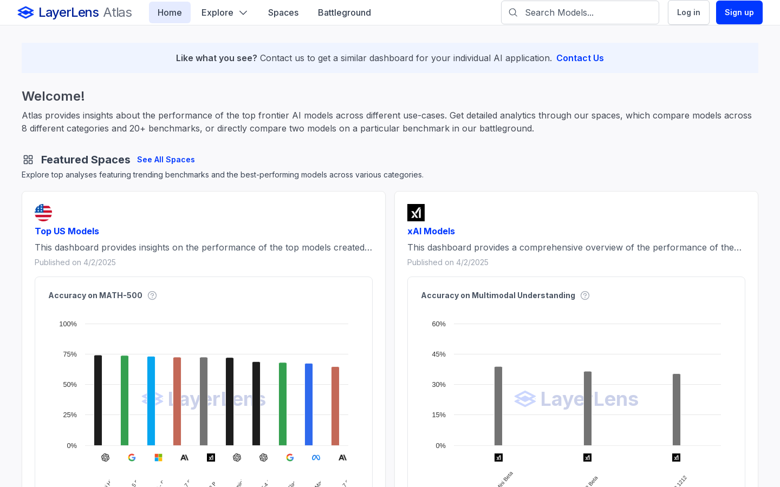780x487 pixels.
Task: Select the gray xAI bar in MATH-500 chart
Action: (x=204, y=401)
